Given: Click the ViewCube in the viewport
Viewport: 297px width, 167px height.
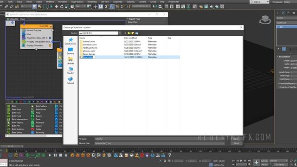Looking at the screenshot, I should point(265,19).
